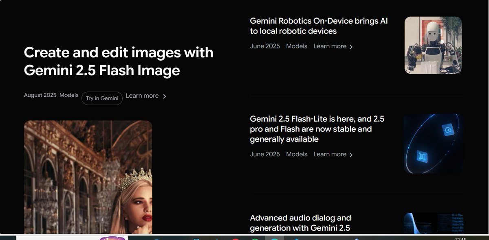Viewport: 489px width, 240px height.
Task: Open the 'Advanced audio dialog' article title
Action: tap(300, 223)
